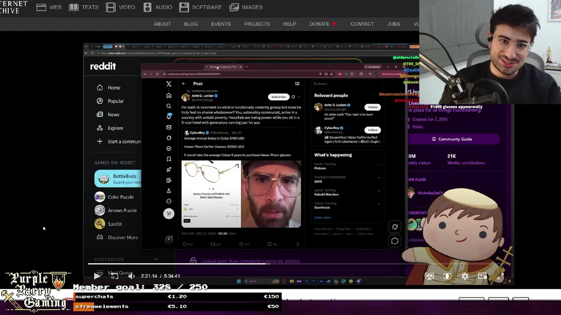
Task: Open X Premium rocket icon in sidebar
Action: tap(169, 169)
